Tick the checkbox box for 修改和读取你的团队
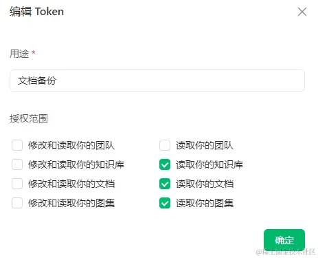The image size is (318, 258). [17, 145]
